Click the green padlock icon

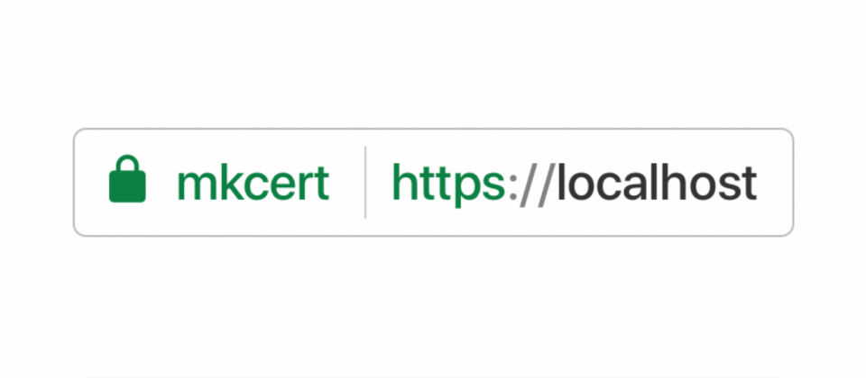pos(127,178)
